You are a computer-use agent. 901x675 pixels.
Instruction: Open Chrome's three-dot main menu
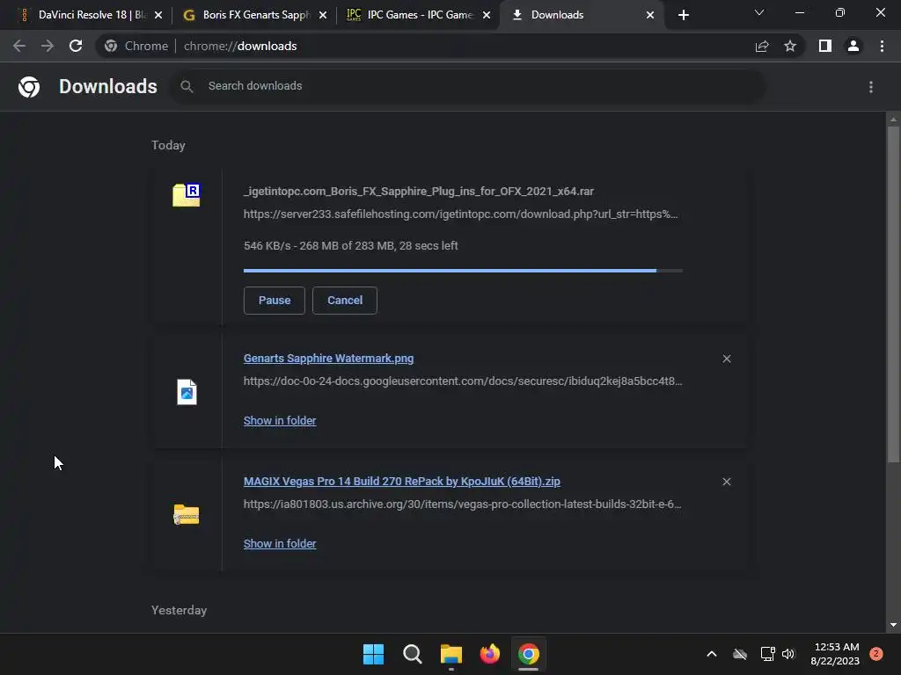tap(882, 46)
